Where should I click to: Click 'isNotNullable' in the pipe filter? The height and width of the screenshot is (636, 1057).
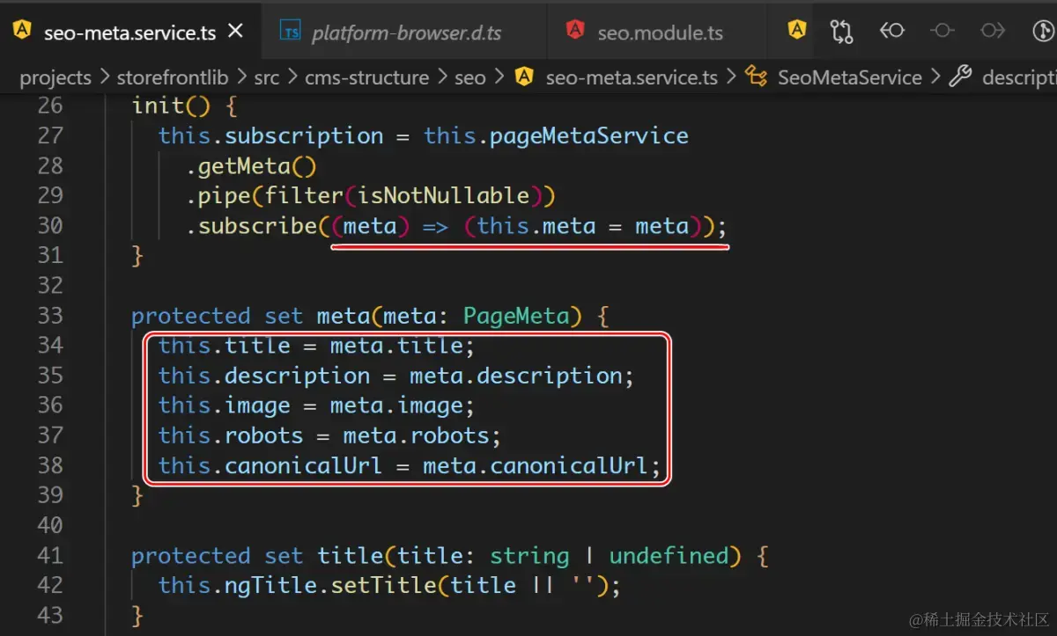(444, 195)
